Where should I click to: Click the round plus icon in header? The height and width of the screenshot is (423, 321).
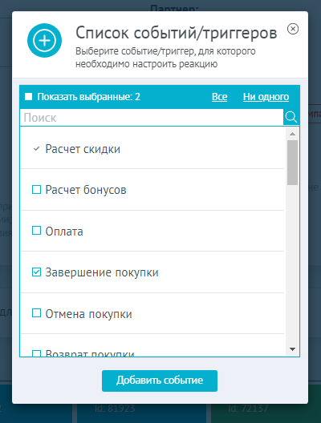(x=45, y=41)
